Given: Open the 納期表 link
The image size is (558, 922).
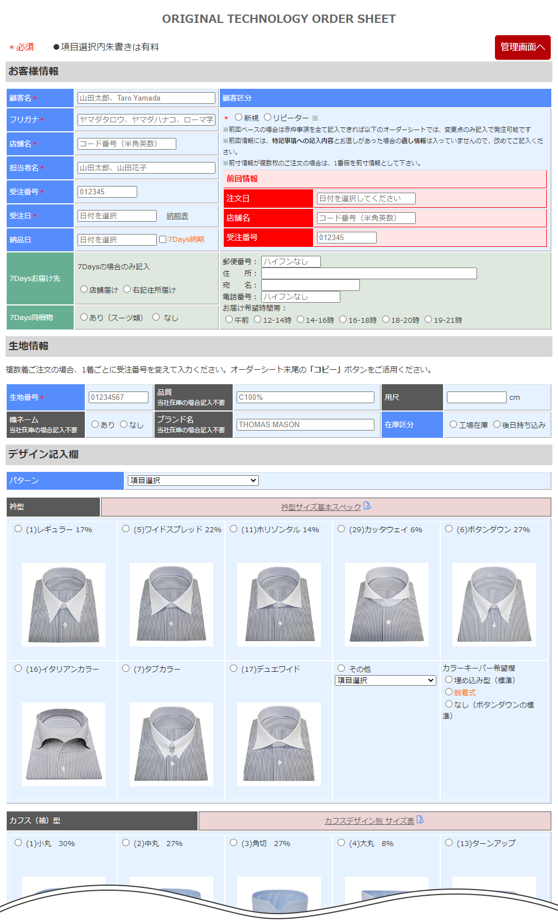Looking at the screenshot, I should (x=177, y=216).
